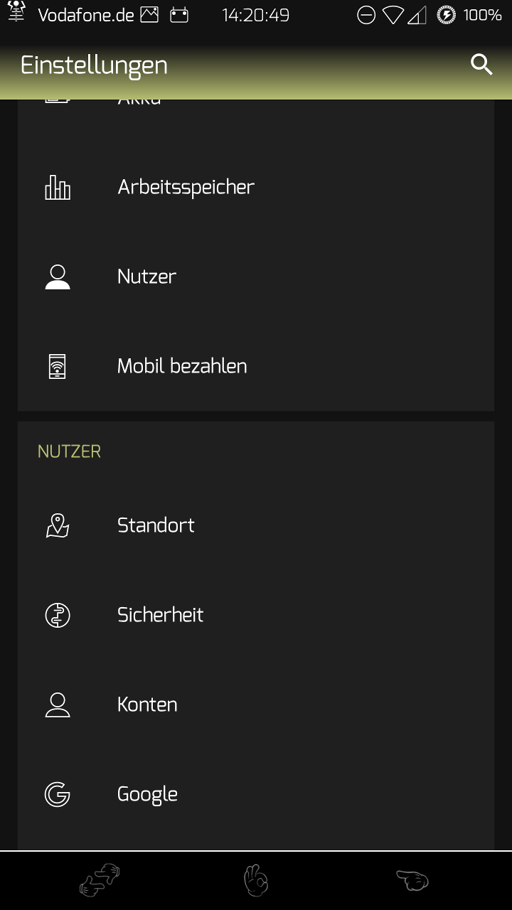512x910 pixels.
Task: Tap the battery charging status icon
Action: pos(446,15)
